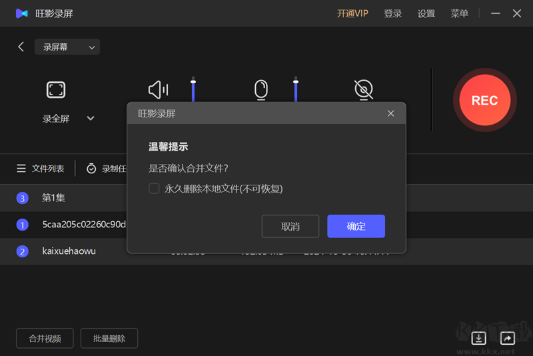Click the number 1 badge beside 5caa205c02260c90d
Viewport: 533px width, 356px height.
pos(23,225)
